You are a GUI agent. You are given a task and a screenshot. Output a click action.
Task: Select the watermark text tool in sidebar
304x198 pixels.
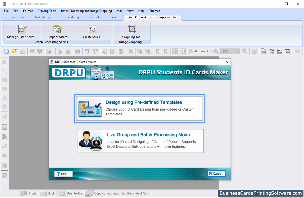4,166
